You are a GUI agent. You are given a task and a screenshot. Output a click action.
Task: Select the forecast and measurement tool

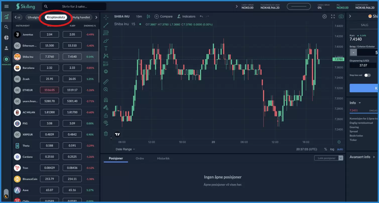click(106, 64)
